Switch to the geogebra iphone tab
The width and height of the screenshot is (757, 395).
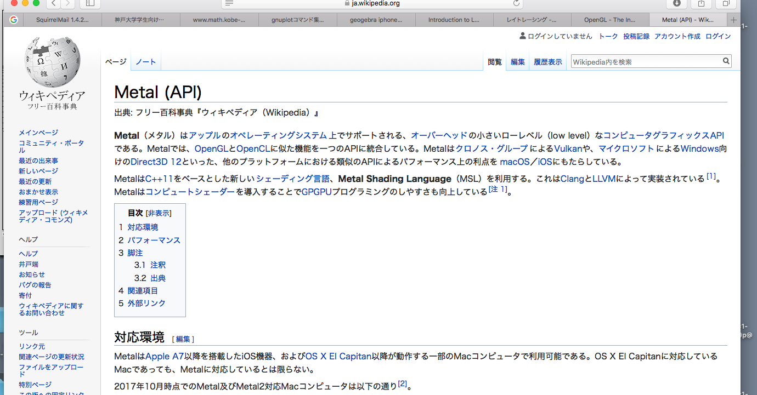pyautogui.click(x=375, y=20)
